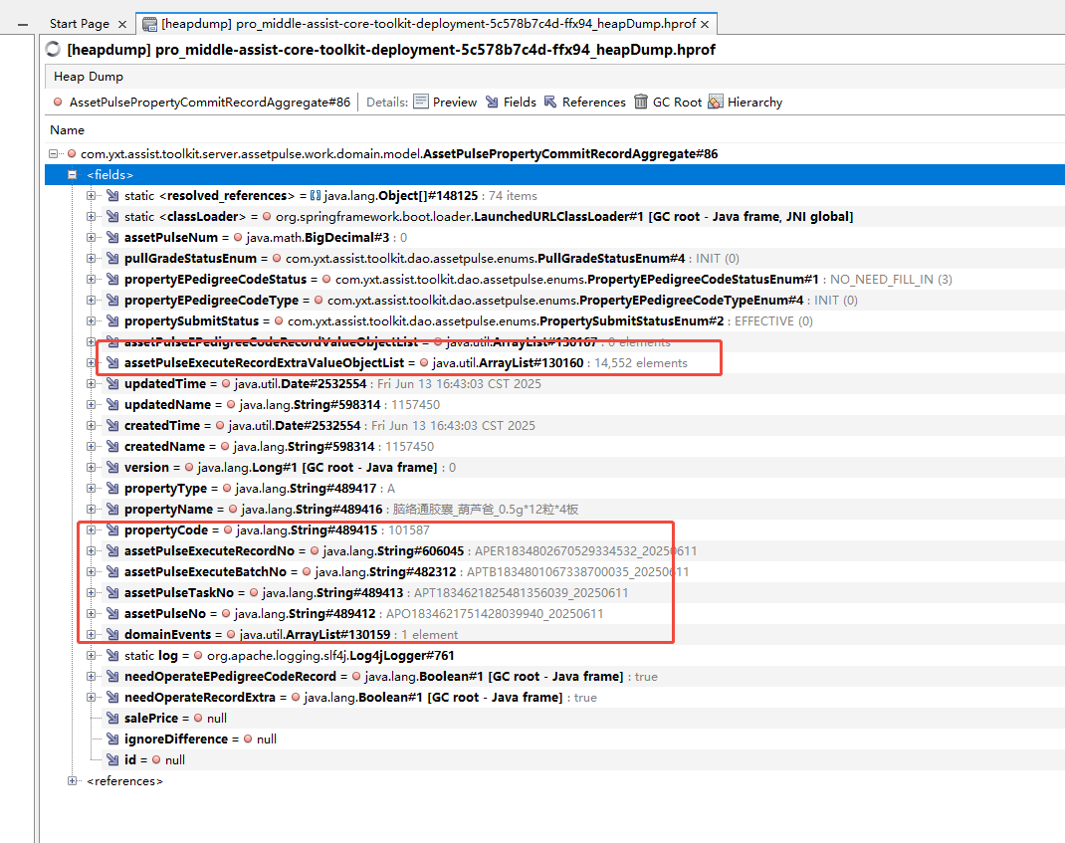
Task: Open the Hierarchy details view
Action: (x=745, y=102)
